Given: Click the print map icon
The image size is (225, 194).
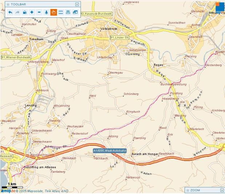Looking at the screenshot, I should [x=68, y=12].
